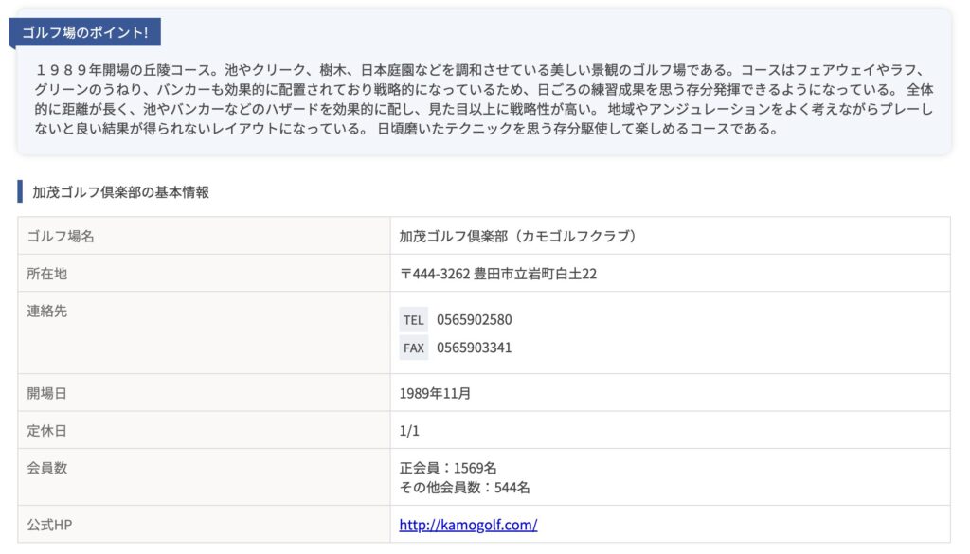Open the kamogolf.com official website link
Screen dimensions: 970x554
click(x=468, y=525)
